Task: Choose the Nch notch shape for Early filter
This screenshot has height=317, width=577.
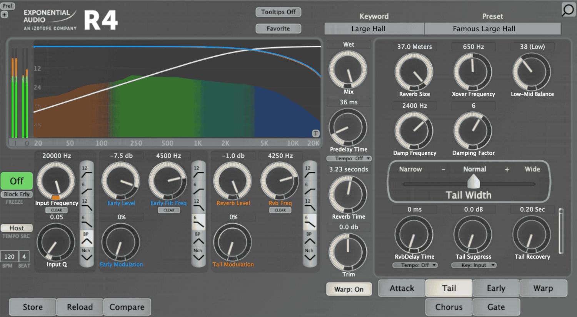Action: point(198,255)
